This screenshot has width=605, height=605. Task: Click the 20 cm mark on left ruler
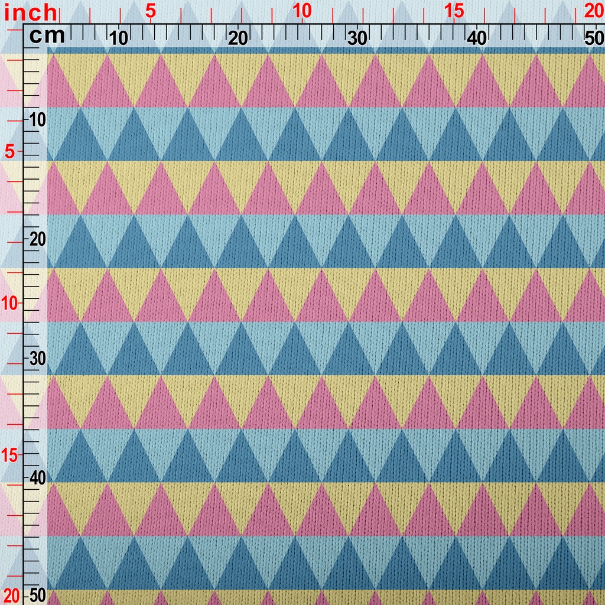pos(37,239)
